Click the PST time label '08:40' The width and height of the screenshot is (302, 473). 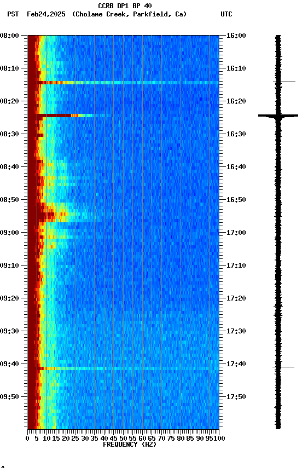(x=9, y=167)
